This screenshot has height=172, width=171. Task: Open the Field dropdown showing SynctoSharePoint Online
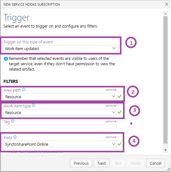click(60, 144)
